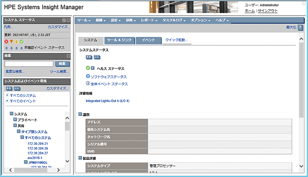
Task: Click the help question mark icon
Action: click(300, 27)
